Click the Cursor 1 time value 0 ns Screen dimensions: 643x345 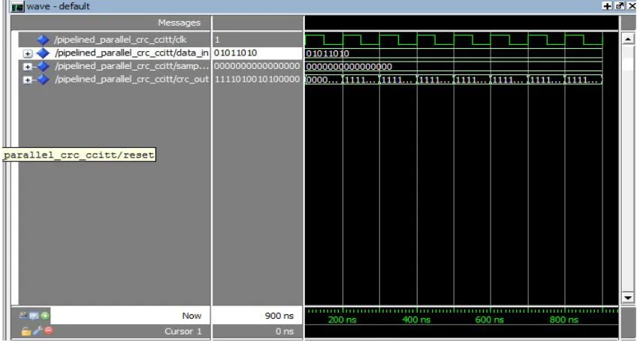[285, 331]
